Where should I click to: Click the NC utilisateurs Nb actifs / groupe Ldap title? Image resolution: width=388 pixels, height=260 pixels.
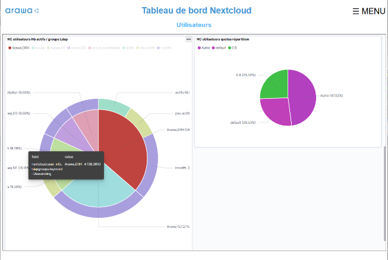point(37,39)
